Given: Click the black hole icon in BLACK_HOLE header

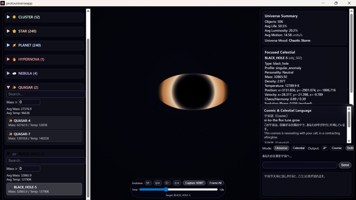Looking at the screenshot, I should tap(14, 154).
